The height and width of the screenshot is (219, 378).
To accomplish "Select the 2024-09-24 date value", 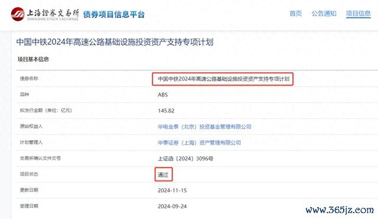I will 172,207.
